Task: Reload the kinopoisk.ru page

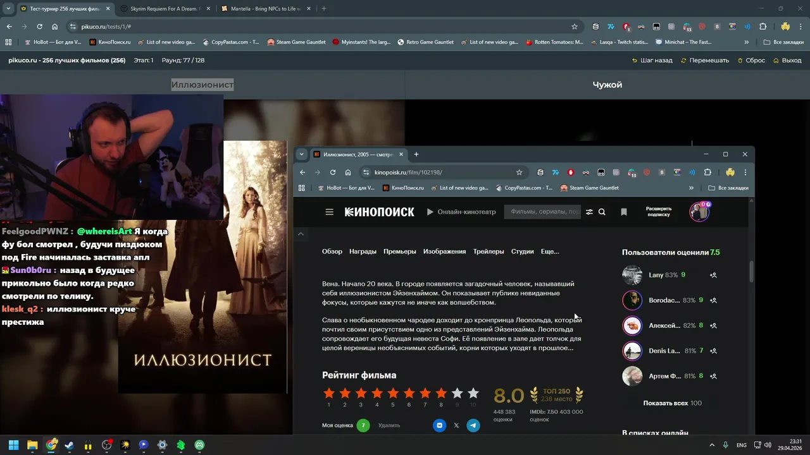Action: tap(333, 173)
